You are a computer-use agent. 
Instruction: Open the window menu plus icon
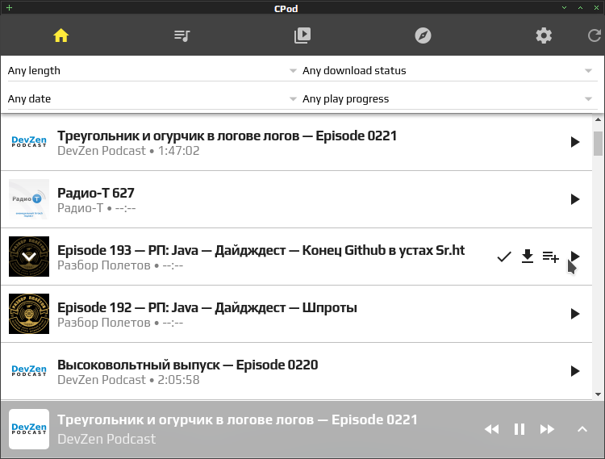[x=9, y=8]
